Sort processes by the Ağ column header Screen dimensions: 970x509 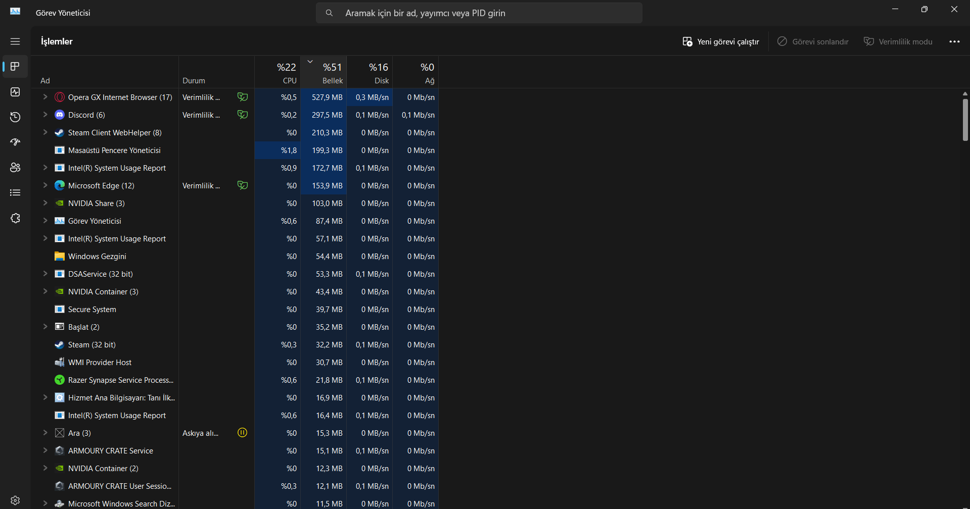pos(415,72)
